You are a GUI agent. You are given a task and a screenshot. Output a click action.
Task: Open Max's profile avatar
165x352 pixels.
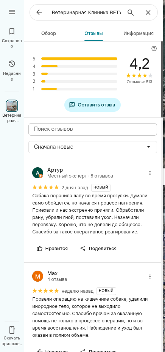pyautogui.click(x=37, y=276)
